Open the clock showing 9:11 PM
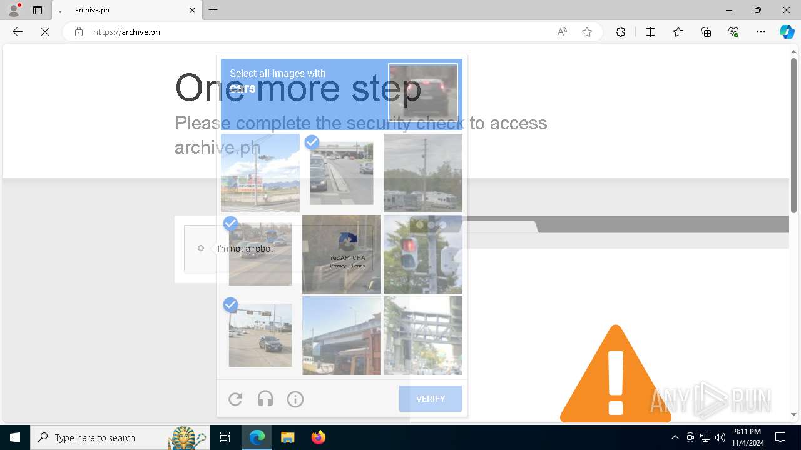This screenshot has height=450, width=801. (x=748, y=437)
